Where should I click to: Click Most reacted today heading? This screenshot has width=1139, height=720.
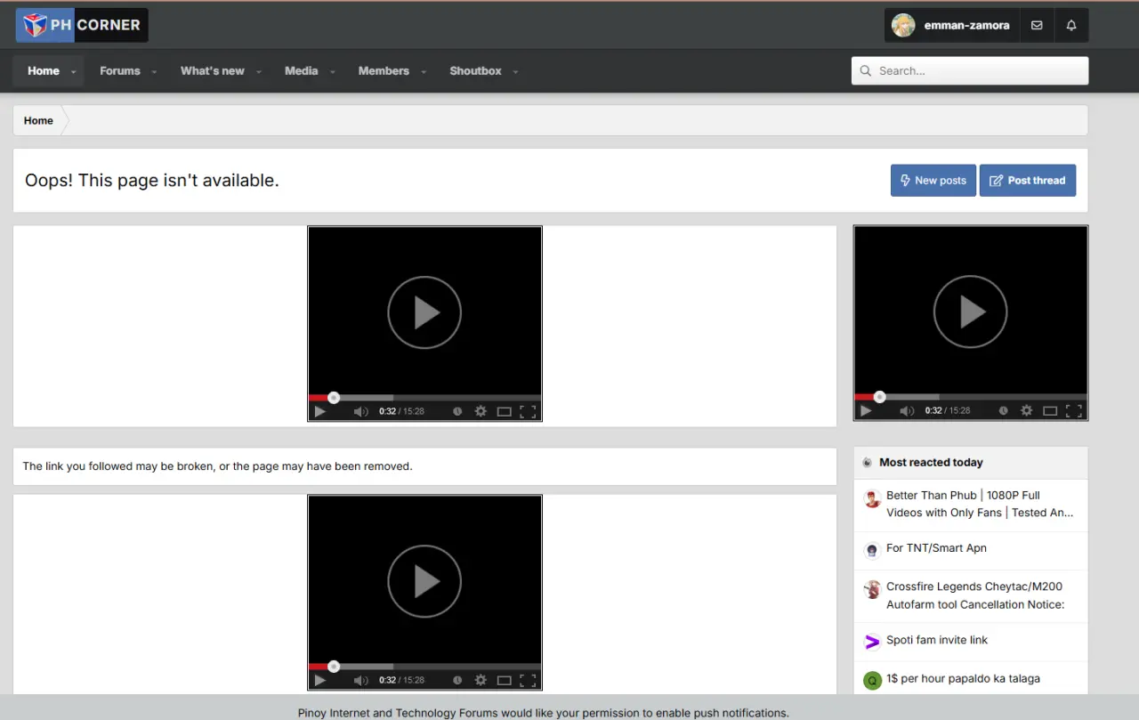click(931, 463)
